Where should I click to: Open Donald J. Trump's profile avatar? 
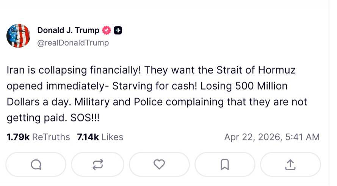(x=18, y=36)
